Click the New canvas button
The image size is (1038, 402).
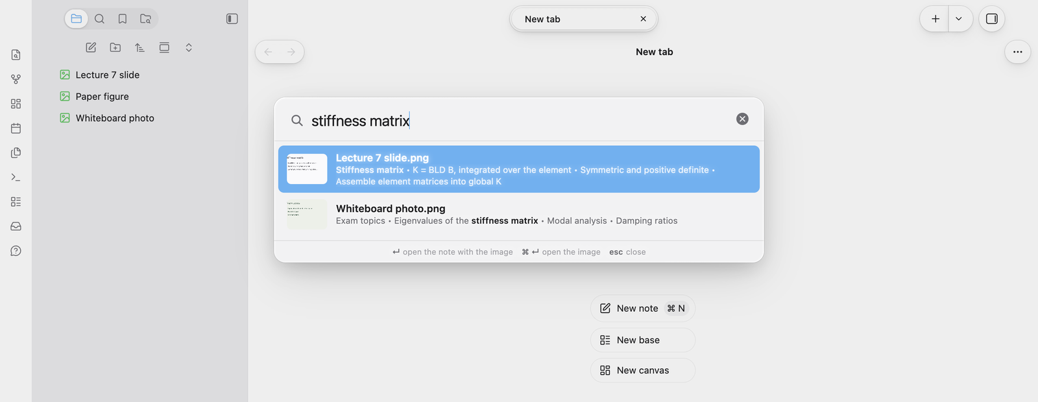pyautogui.click(x=643, y=370)
